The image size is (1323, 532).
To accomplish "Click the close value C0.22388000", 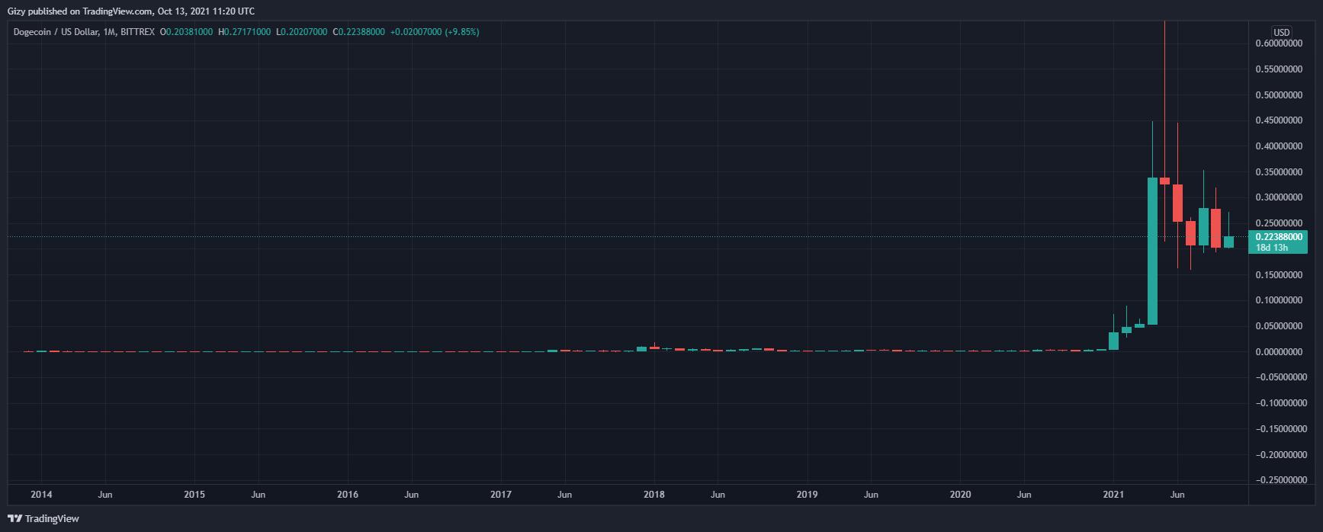I will (x=359, y=32).
